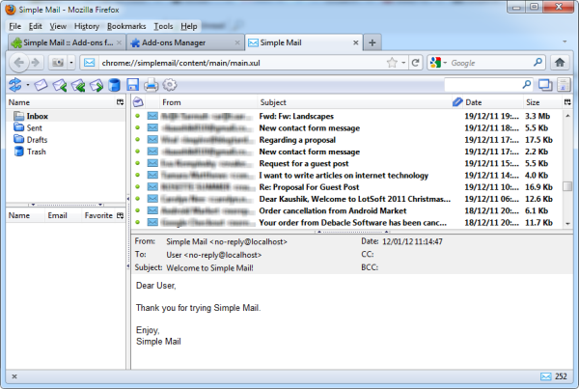Bookmark page with the star icon
The image size is (579, 389).
(x=392, y=63)
